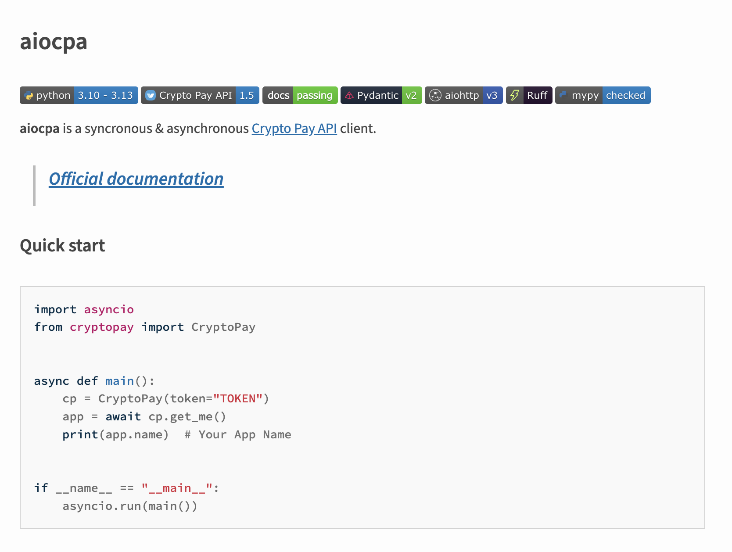Open the Official documentation link
Screen dimensions: 732x552
point(136,179)
